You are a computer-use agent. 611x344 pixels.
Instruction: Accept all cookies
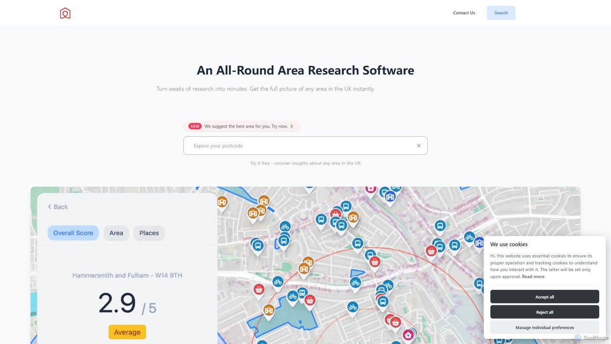click(x=545, y=297)
